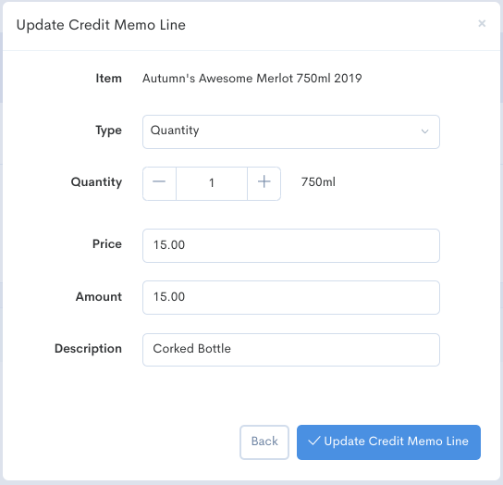Viewport: 503px width, 485px height.
Task: Submit with Update Credit Memo Line button
Action: coord(388,441)
